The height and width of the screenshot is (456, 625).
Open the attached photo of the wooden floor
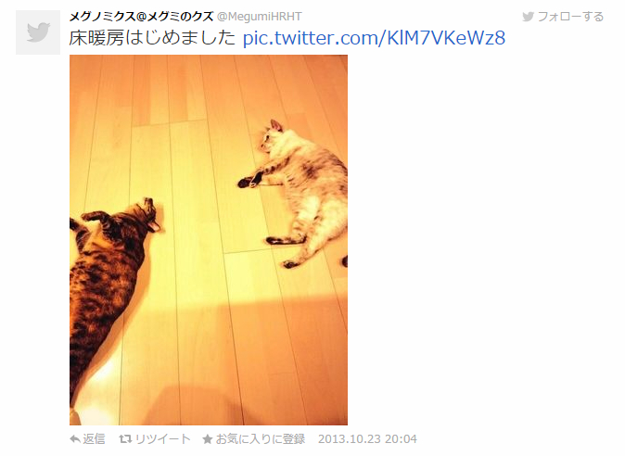click(209, 240)
